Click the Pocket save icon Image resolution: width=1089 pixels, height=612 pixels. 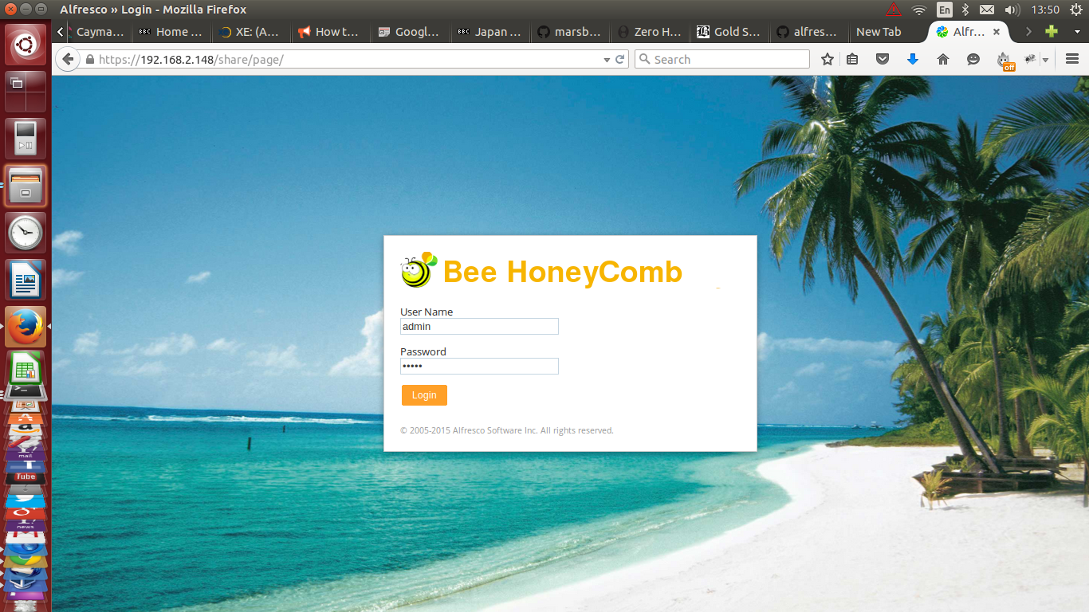click(x=883, y=60)
